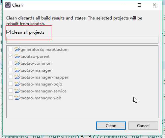
Task: Select the taotao-manager-mapper project name
Action: [44, 77]
